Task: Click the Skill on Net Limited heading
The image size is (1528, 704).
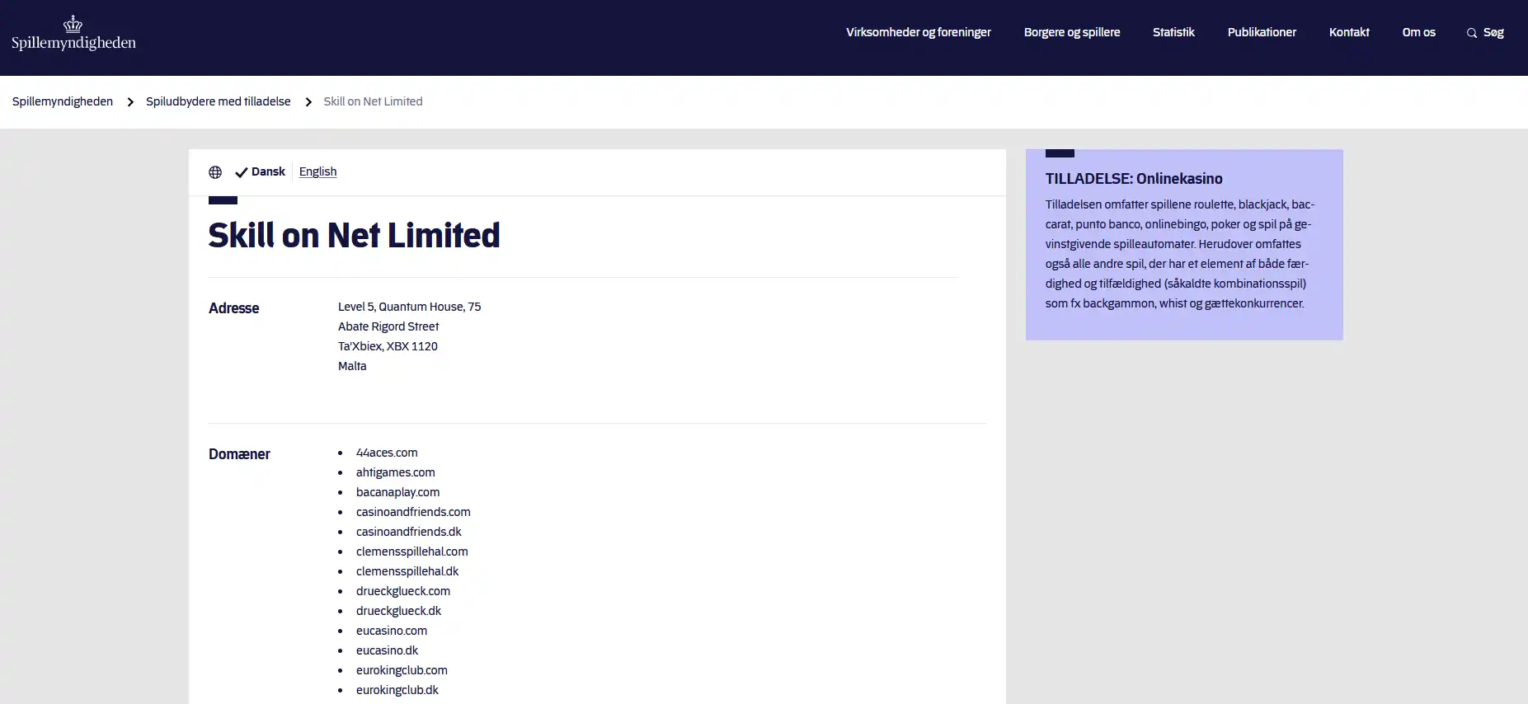Action: [x=354, y=235]
